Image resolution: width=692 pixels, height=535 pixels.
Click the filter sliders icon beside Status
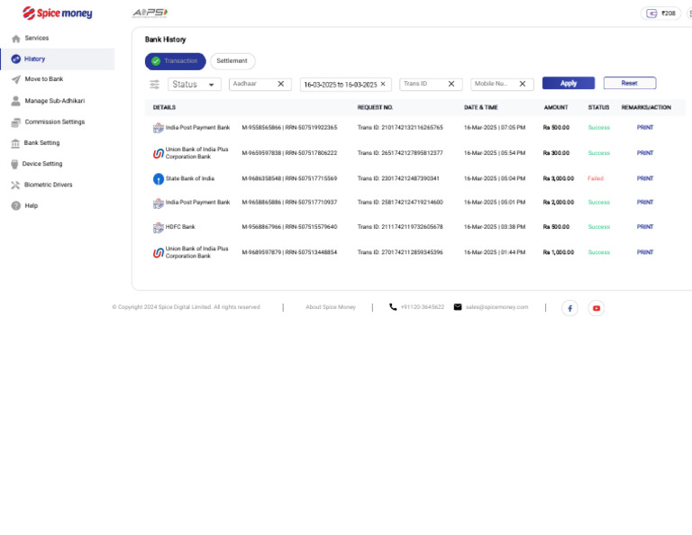pos(154,85)
